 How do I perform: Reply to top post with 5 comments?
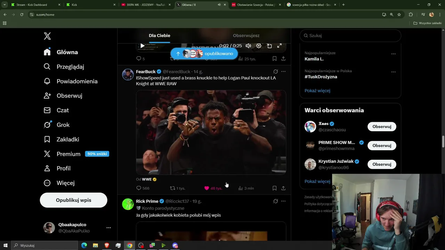pyautogui.click(x=140, y=59)
